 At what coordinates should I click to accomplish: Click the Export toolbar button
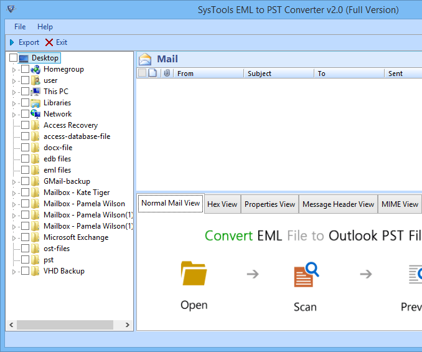pos(24,42)
